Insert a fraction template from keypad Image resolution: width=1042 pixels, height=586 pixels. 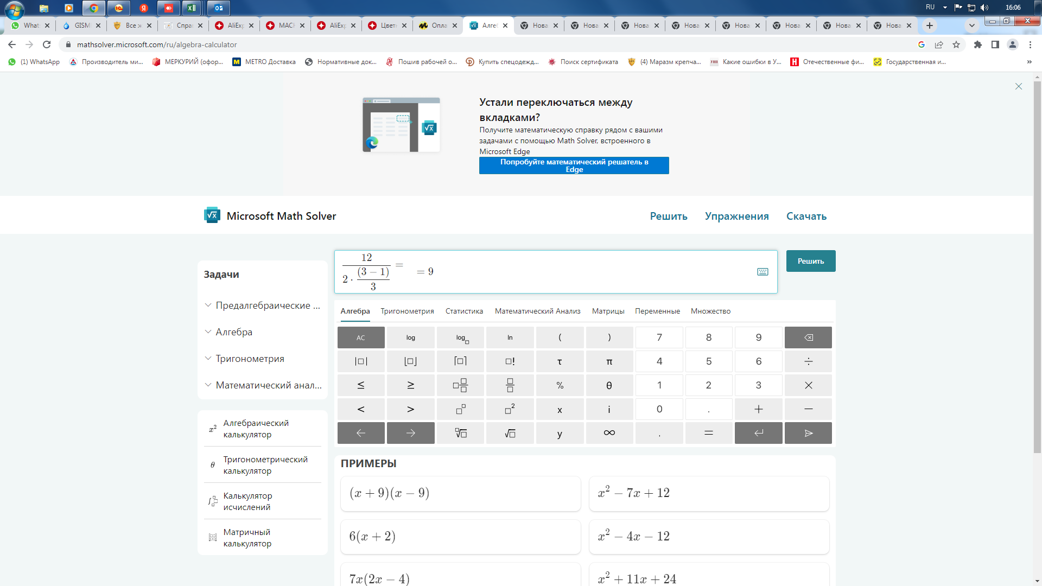click(510, 385)
